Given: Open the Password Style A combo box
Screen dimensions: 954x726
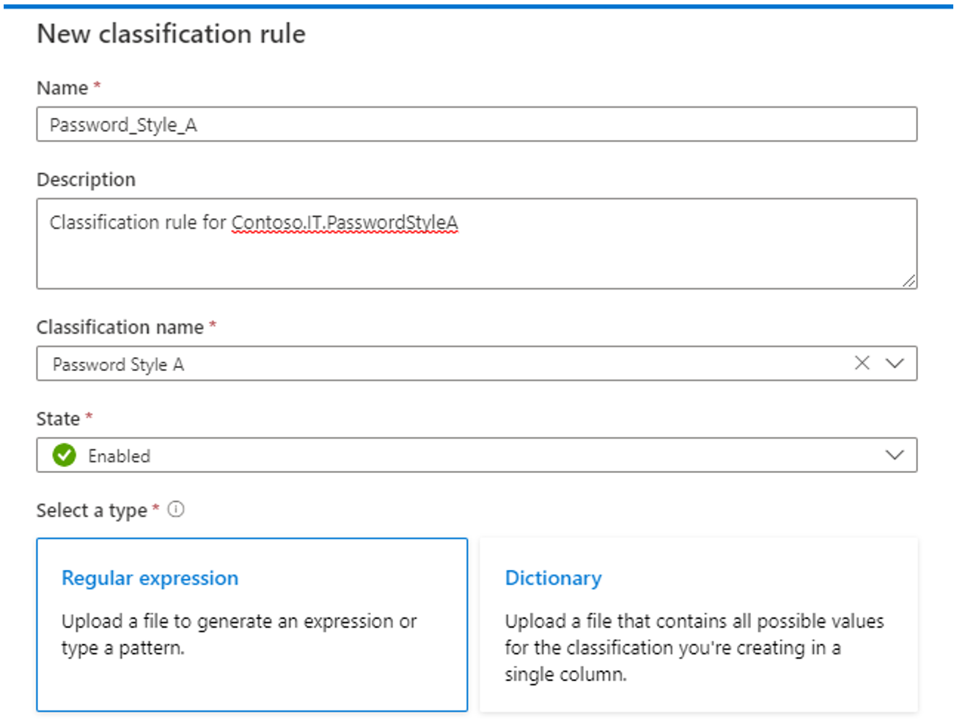Looking at the screenshot, I should point(477,364).
